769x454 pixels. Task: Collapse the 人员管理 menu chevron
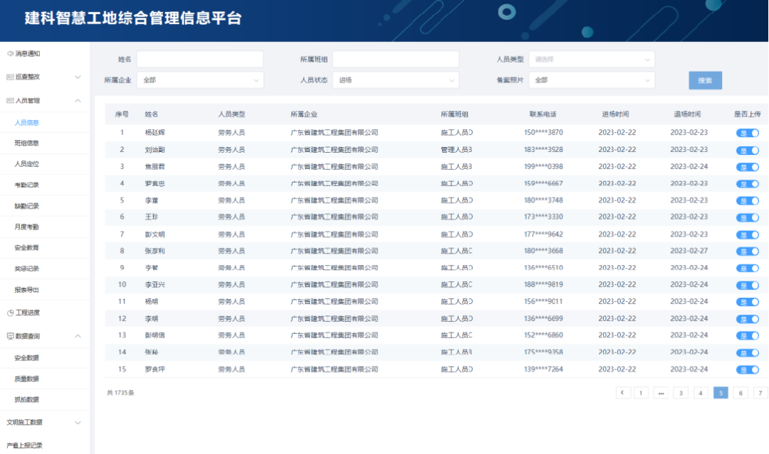[x=78, y=101]
